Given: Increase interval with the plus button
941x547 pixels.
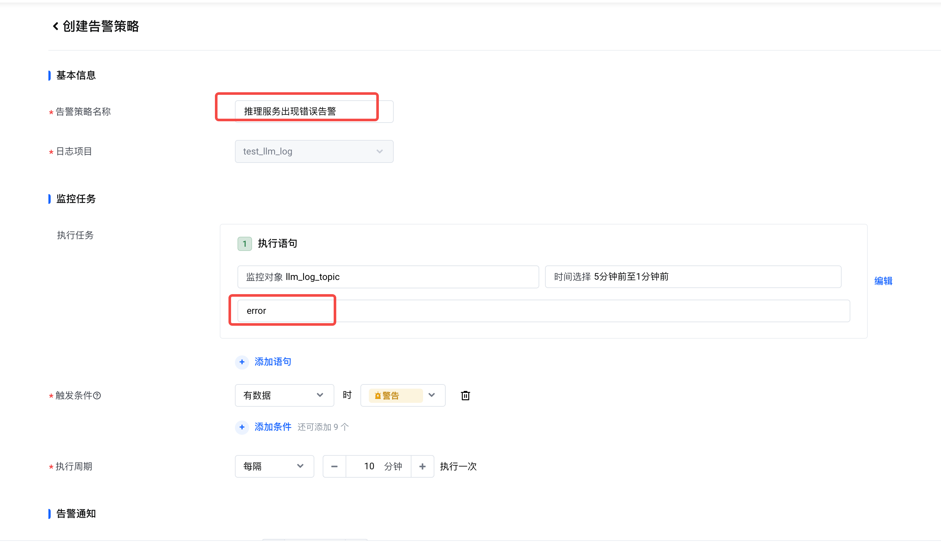Looking at the screenshot, I should (x=422, y=466).
